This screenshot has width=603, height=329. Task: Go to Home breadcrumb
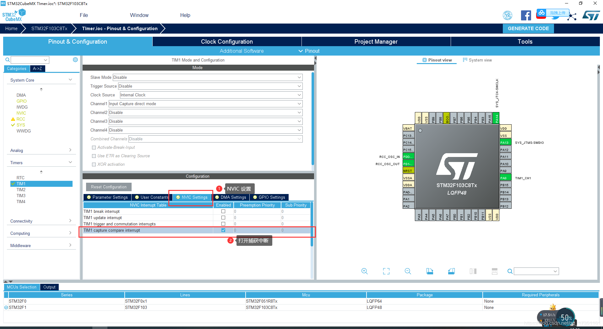coord(11,29)
